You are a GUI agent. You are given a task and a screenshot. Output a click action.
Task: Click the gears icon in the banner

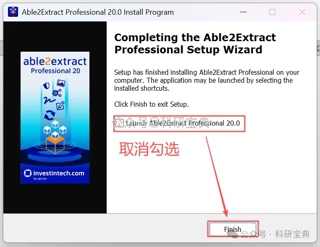57,93
